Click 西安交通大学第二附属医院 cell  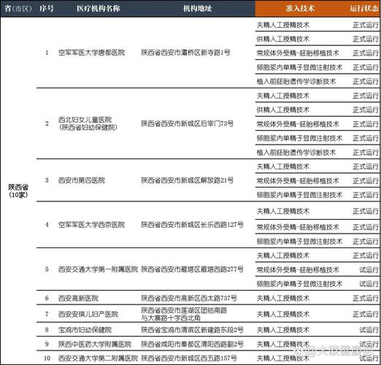[98, 358]
